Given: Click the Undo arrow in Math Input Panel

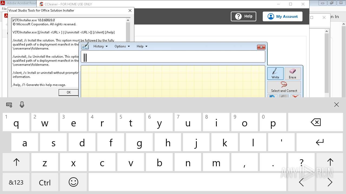Looking at the screenshot, I should [x=272, y=96].
